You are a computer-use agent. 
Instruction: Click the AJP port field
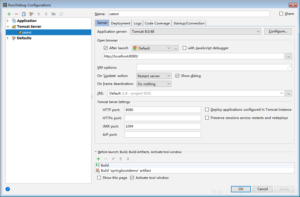[x=163, y=134]
